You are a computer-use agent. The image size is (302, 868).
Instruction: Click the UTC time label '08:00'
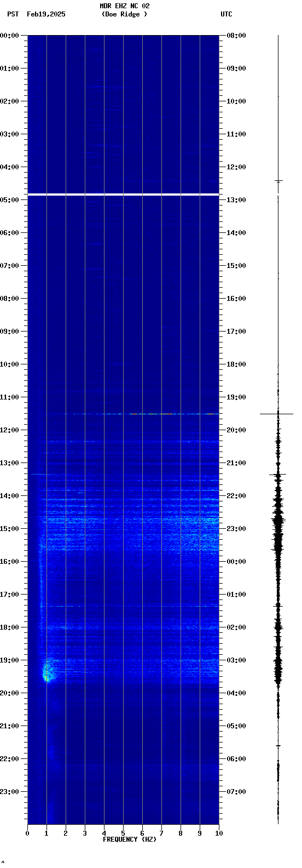pyautogui.click(x=236, y=36)
